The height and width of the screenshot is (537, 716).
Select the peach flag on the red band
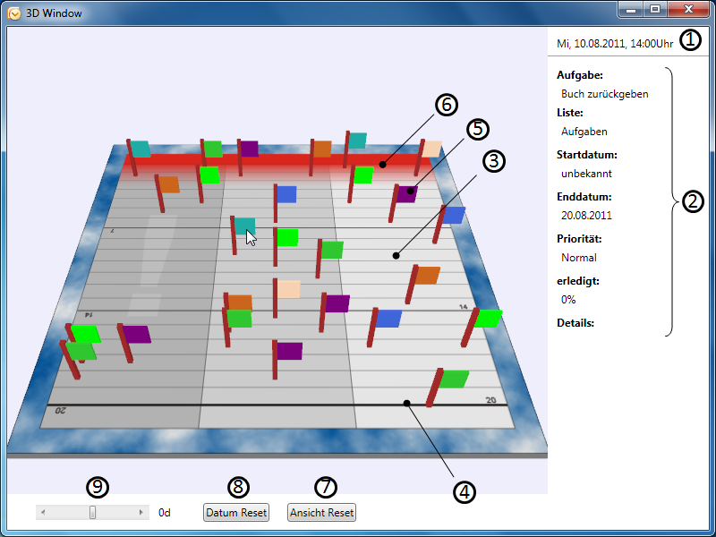tap(431, 149)
